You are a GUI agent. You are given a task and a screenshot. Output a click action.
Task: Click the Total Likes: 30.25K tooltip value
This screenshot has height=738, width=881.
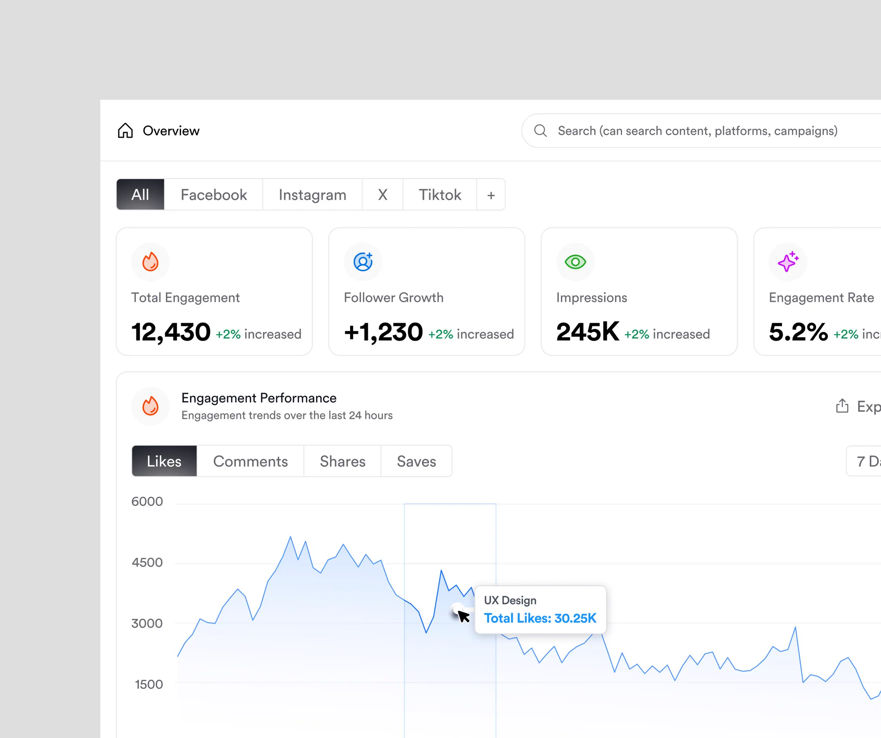(540, 618)
